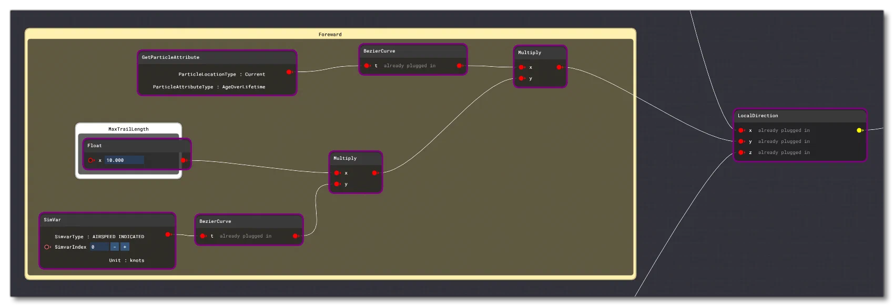
Task: Click the SimVar node's red output pin
Action: [x=168, y=234]
